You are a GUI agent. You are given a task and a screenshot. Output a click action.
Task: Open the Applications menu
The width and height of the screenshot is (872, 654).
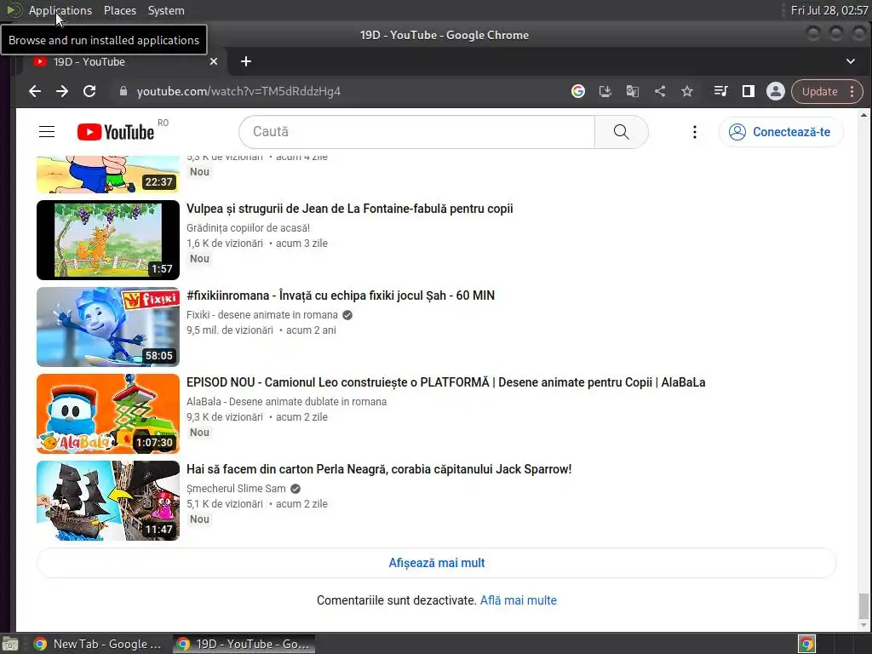(60, 10)
